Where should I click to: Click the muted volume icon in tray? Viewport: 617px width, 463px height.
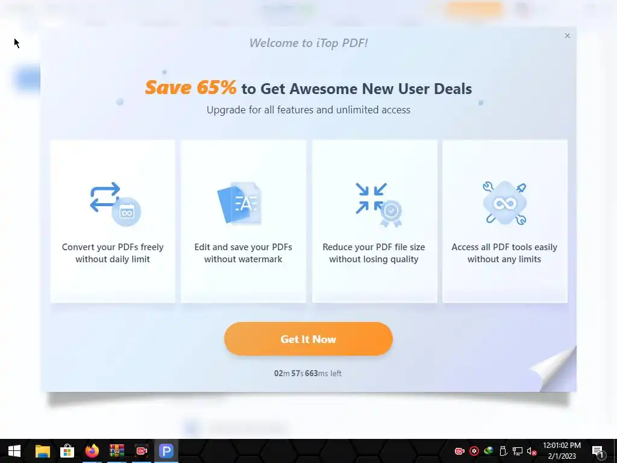(x=531, y=451)
